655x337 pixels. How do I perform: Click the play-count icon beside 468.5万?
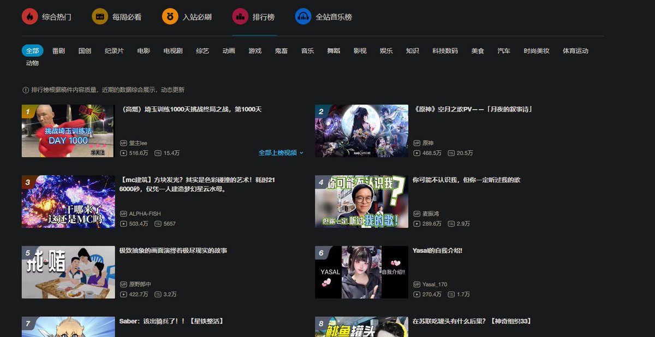(417, 153)
